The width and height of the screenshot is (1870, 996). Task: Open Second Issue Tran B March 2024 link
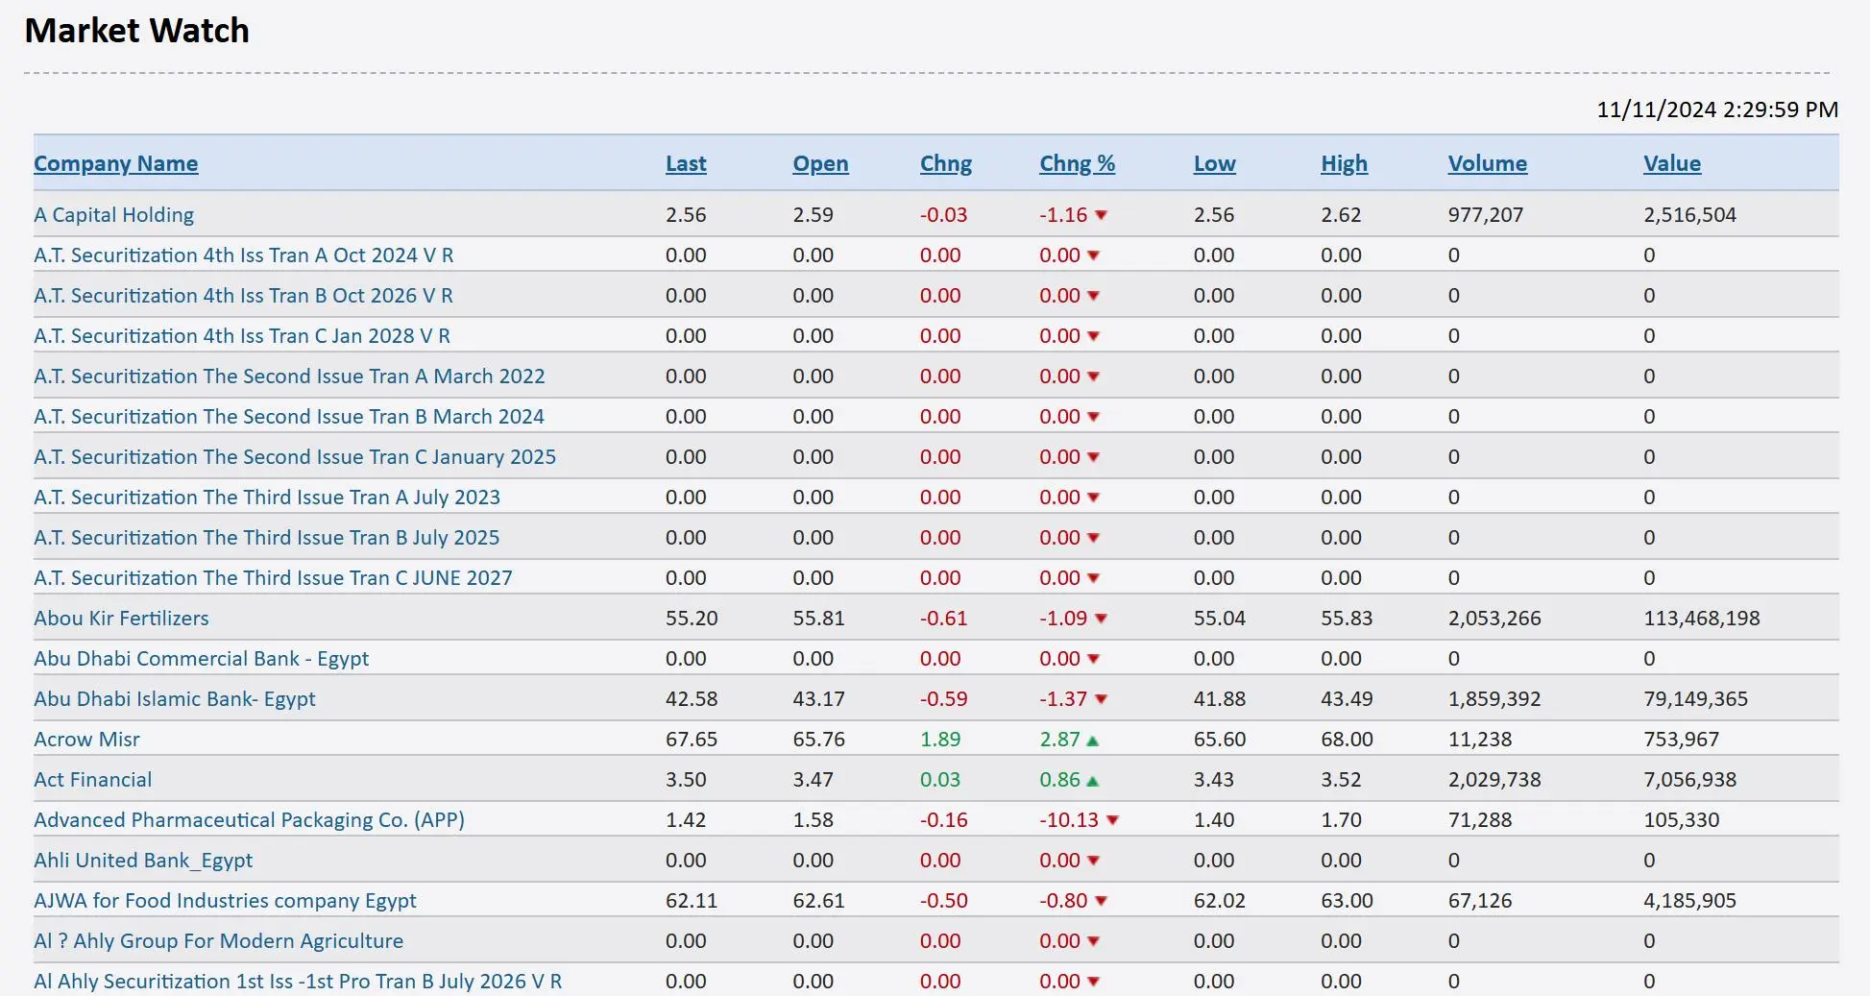click(289, 417)
